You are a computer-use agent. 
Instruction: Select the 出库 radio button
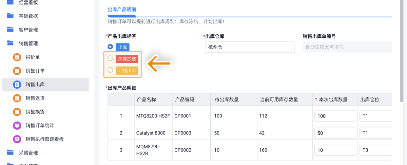[110, 47]
